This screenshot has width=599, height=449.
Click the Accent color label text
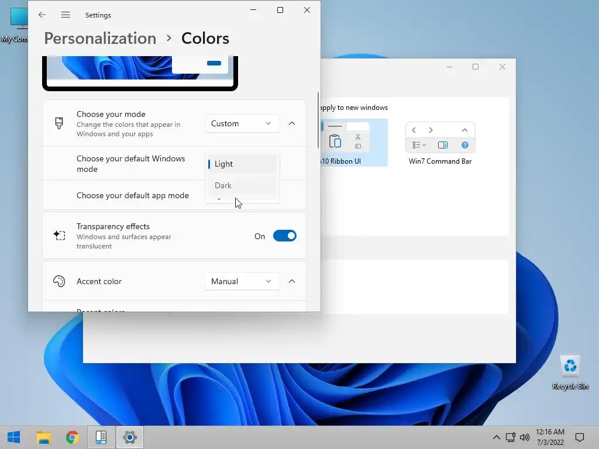click(x=99, y=281)
